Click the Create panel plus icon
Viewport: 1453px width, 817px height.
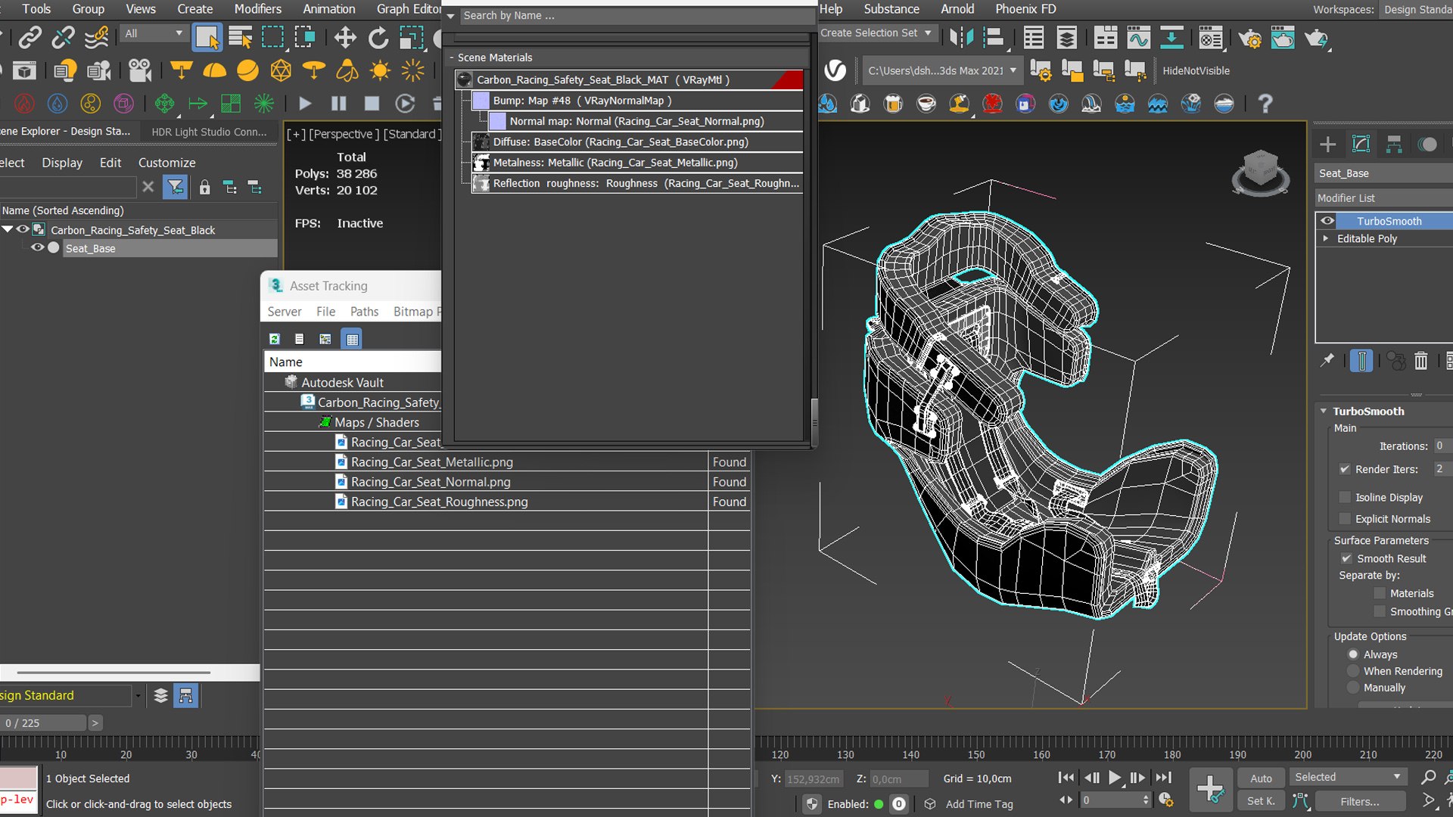tap(1327, 144)
